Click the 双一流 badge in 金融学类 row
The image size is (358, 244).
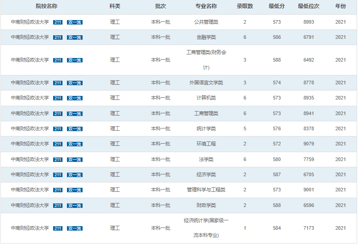coord(75,37)
